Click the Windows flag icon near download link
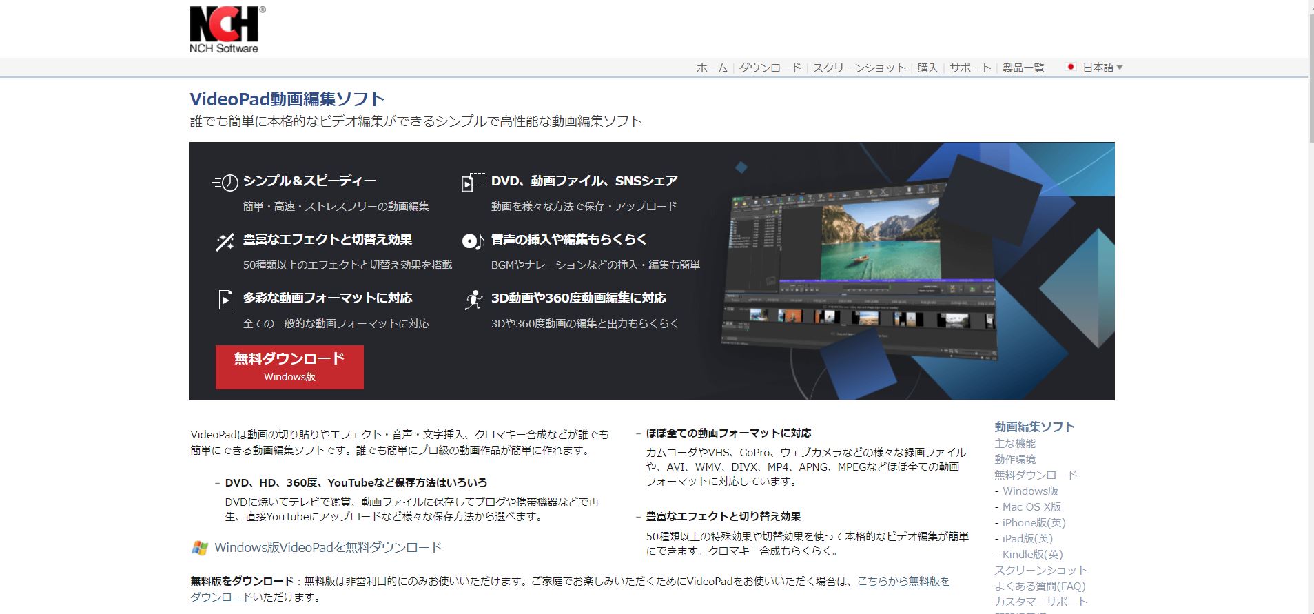The height and width of the screenshot is (614, 1314). [200, 548]
